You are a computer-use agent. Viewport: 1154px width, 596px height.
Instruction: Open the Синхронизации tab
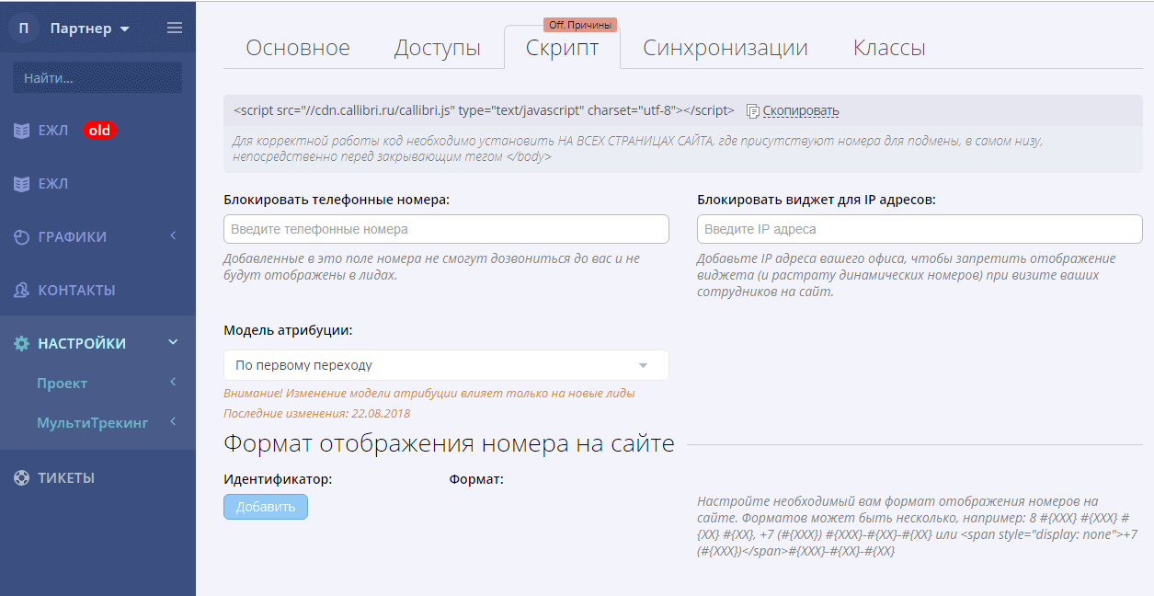click(726, 48)
